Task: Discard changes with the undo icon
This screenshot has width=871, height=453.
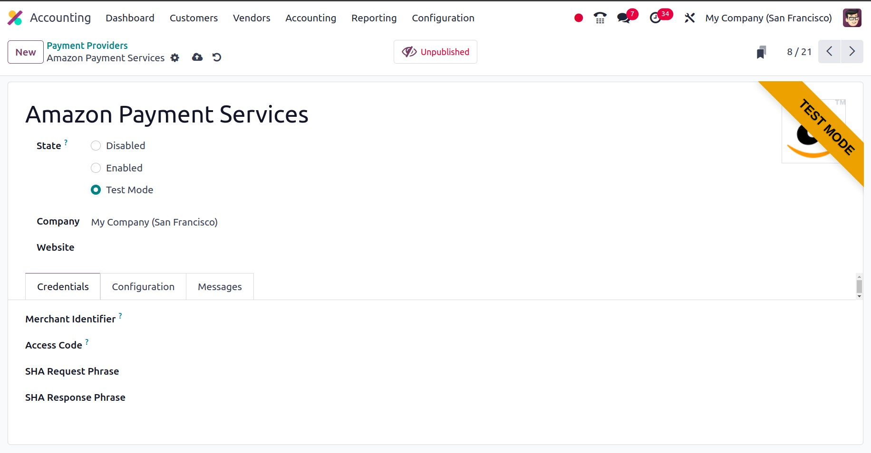Action: tap(217, 57)
